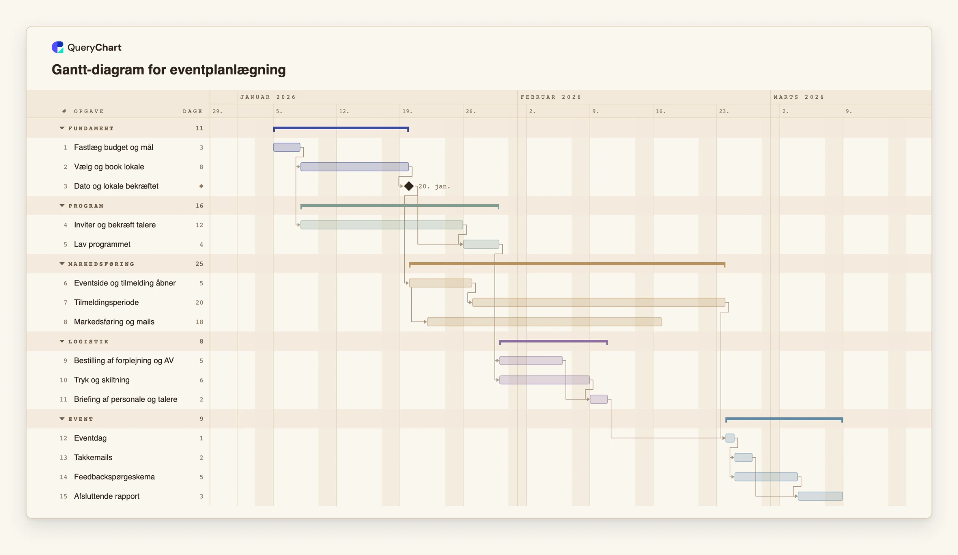Click task name 'Afsluttende rapport'
Viewport: 958px width, 555px height.
click(x=106, y=496)
